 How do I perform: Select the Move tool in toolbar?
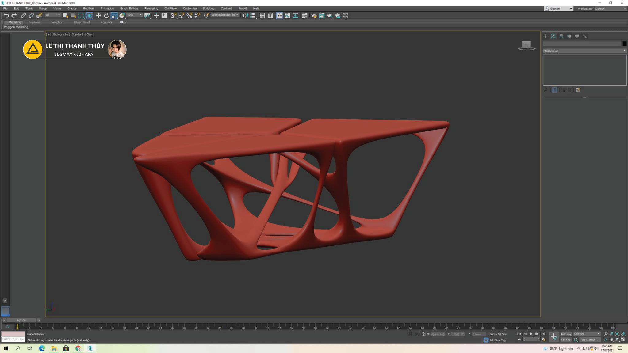(98, 16)
